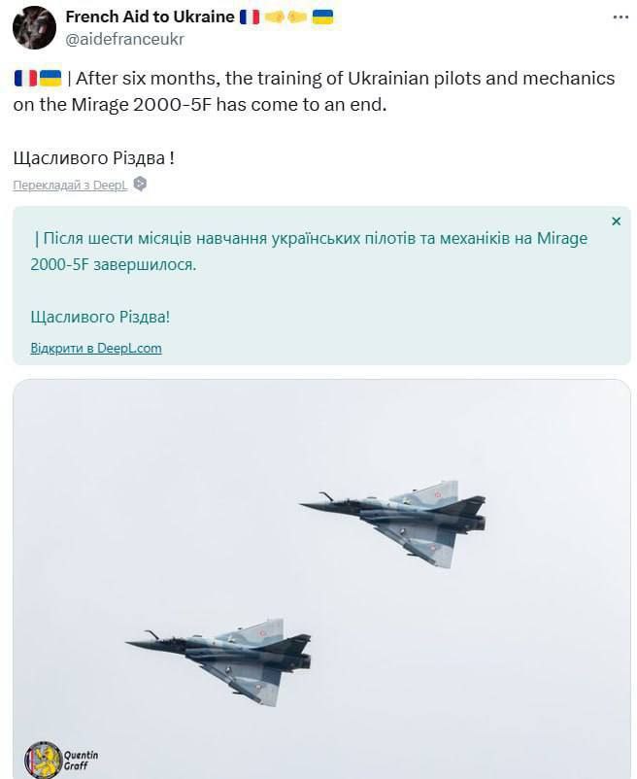Click the French flag emoji beside account name
637x779 pixels.
(250, 17)
